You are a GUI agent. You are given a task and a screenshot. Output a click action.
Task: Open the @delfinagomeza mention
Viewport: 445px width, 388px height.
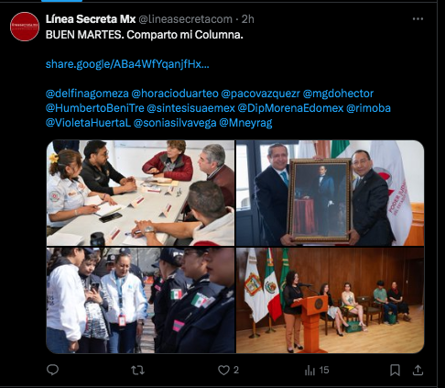pos(87,94)
